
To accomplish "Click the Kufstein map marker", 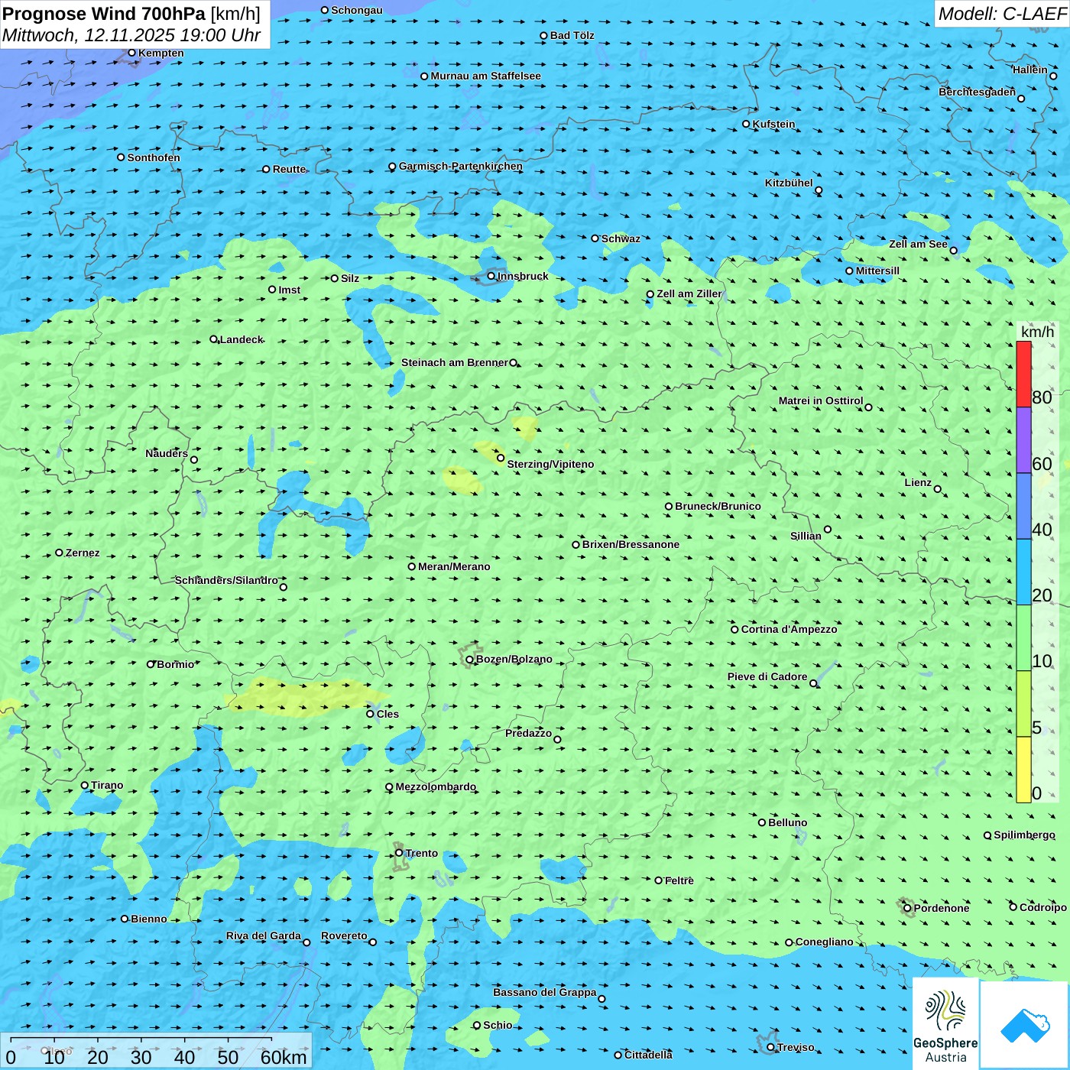I will pyautogui.click(x=747, y=124).
